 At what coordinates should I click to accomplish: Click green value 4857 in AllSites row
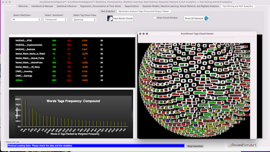(54, 80)
